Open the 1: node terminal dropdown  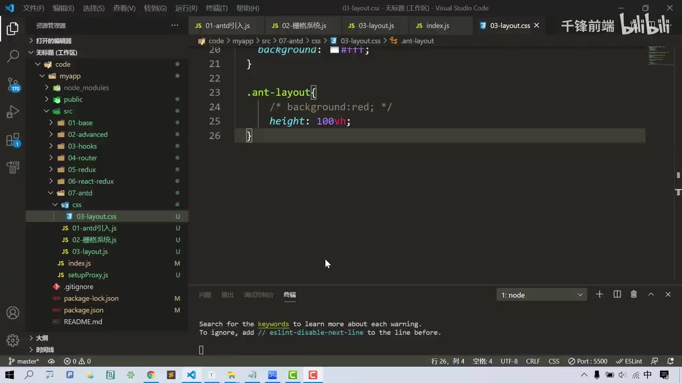pos(542,295)
